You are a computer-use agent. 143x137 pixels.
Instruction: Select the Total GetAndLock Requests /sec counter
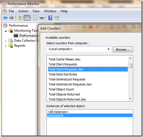pyautogui.click(x=70, y=84)
